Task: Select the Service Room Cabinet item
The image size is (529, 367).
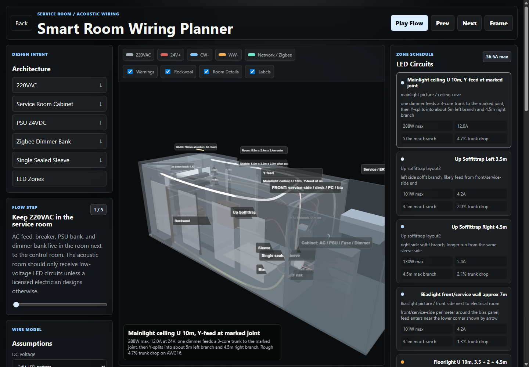Action: click(x=59, y=104)
